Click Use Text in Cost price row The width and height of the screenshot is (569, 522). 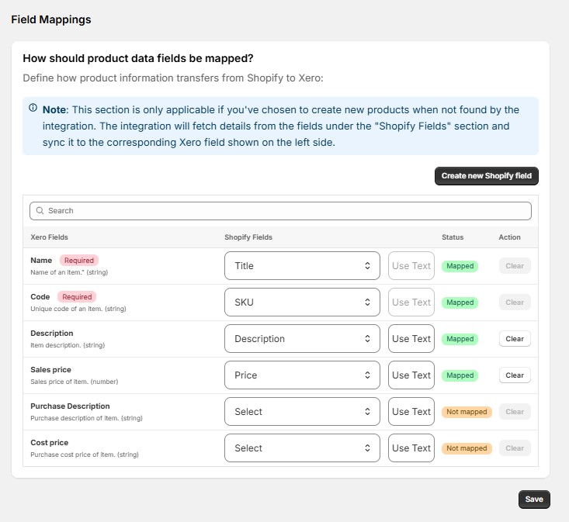[x=411, y=448]
